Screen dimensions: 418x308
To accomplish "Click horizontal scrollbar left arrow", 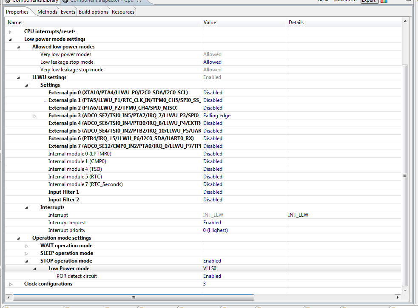I will pos(9,297).
